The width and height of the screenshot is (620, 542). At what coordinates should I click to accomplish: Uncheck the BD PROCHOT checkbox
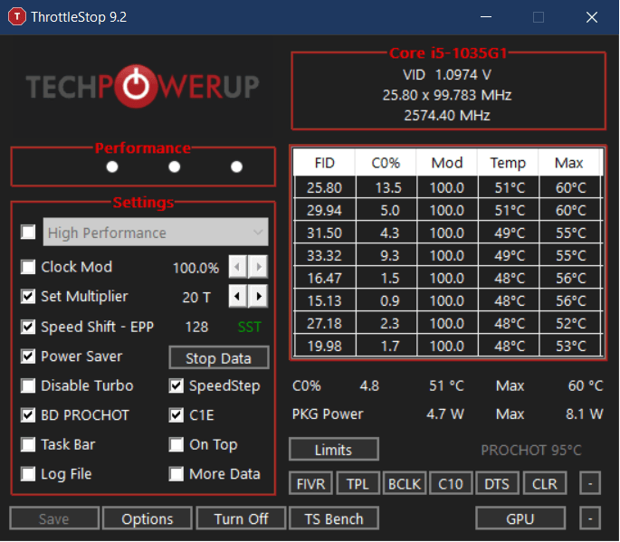[28, 415]
